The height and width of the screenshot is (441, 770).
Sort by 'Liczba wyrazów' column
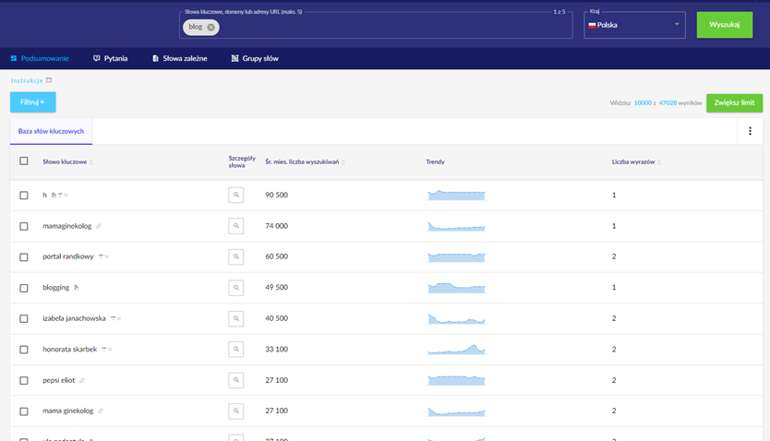[x=635, y=162]
